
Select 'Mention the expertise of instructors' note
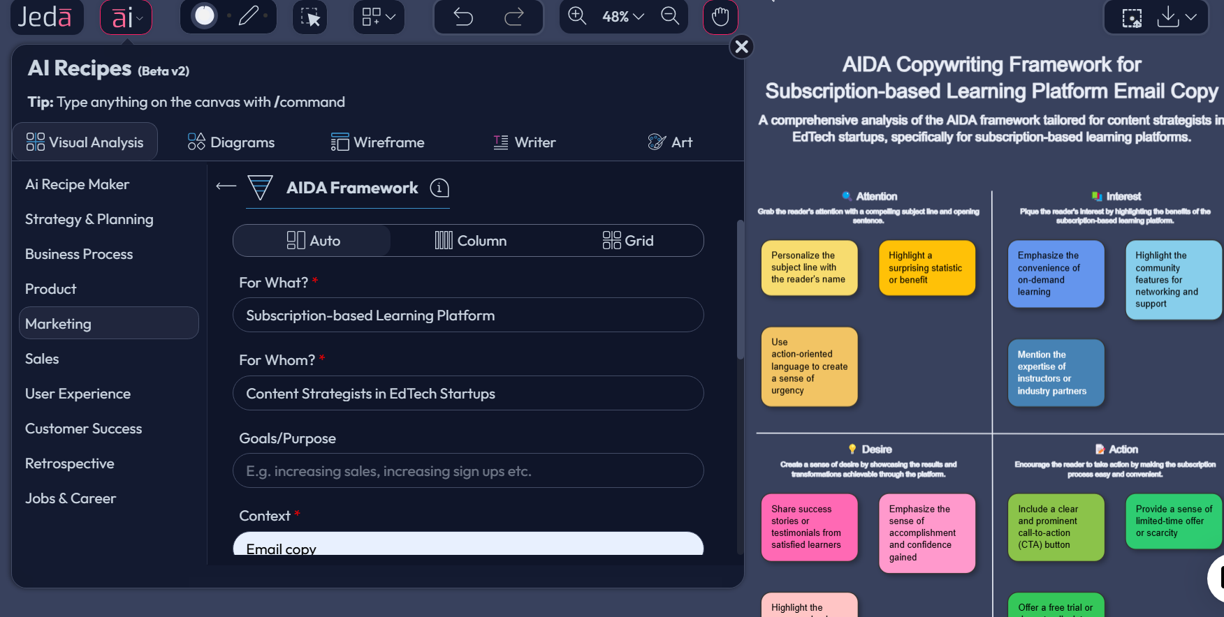click(1056, 373)
